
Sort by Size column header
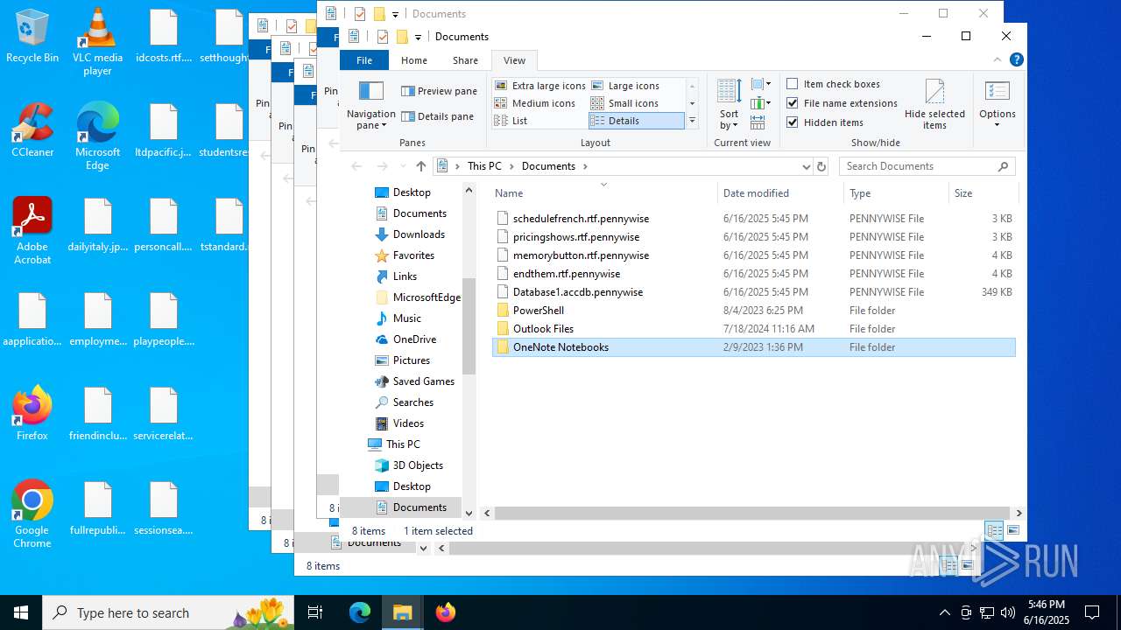[983, 193]
